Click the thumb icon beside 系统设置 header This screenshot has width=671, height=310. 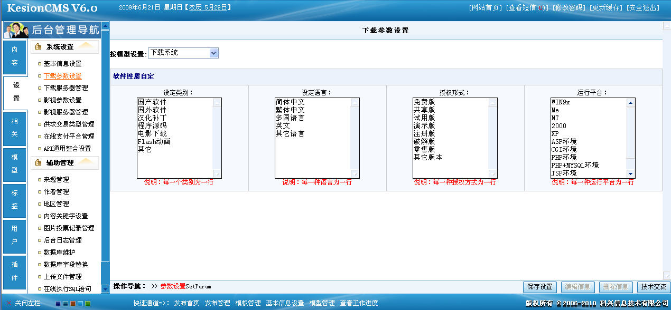38,47
